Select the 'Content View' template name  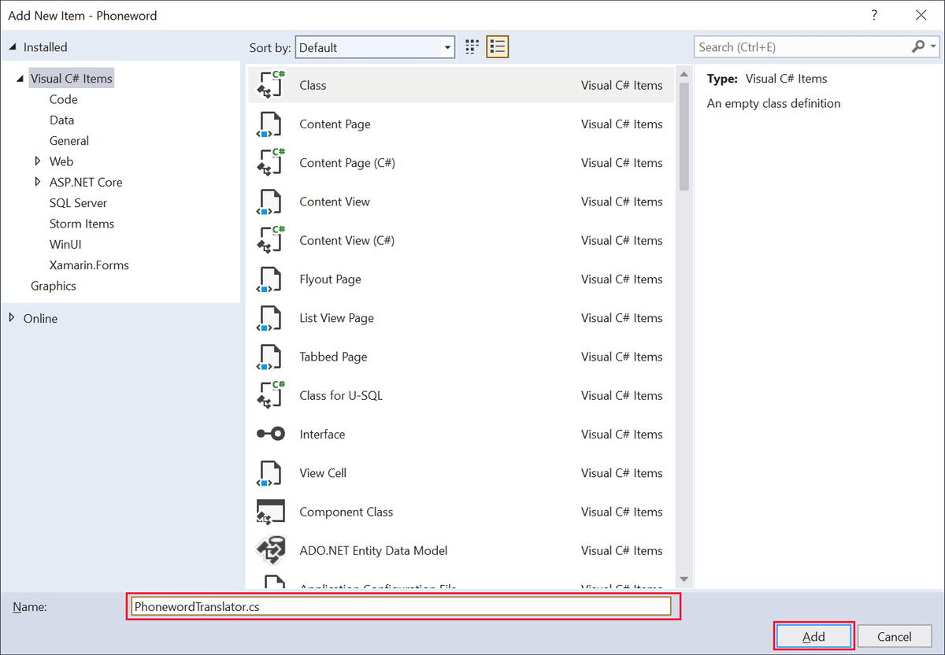click(x=335, y=202)
